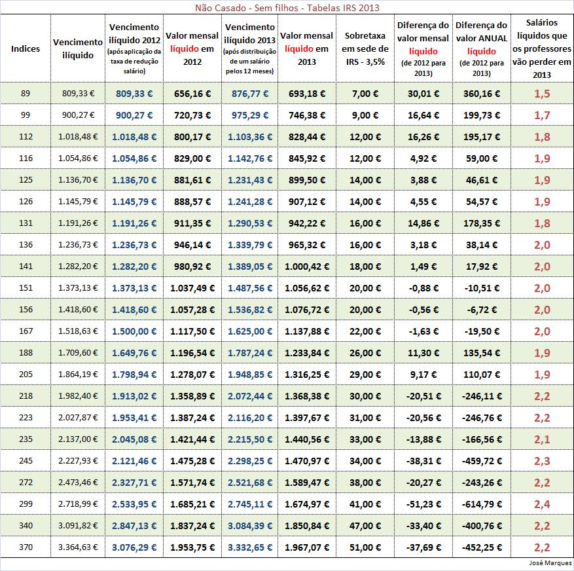574x571 pixels.
Task: Select the sobretaxa value 9,00 €
Action: point(365,115)
